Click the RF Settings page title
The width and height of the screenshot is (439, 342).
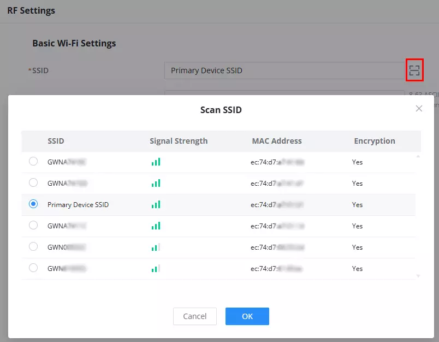(31, 10)
